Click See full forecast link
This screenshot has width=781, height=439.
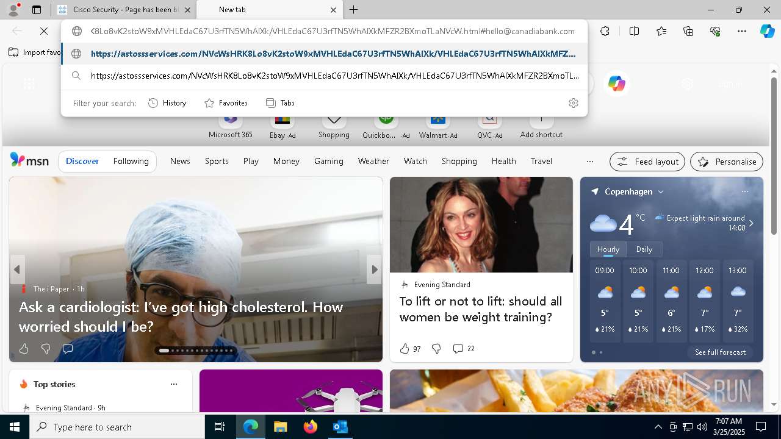point(720,352)
